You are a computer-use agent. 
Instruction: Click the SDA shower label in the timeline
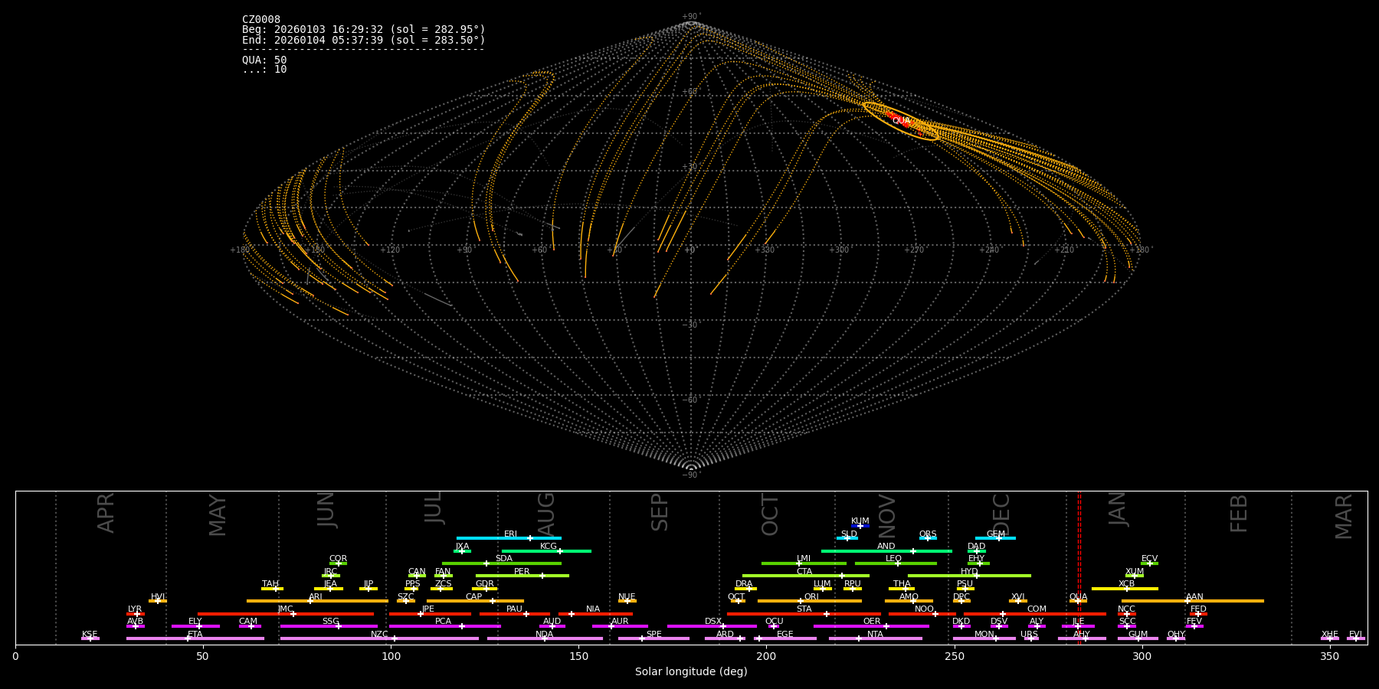pyautogui.click(x=504, y=559)
